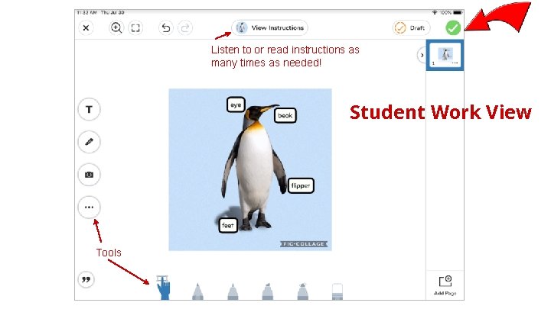Select the microphone recording tool
This screenshot has width=551, height=309.
[89, 142]
